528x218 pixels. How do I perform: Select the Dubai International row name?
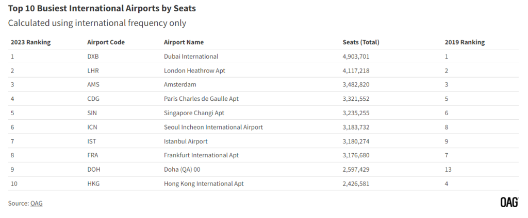(191, 57)
